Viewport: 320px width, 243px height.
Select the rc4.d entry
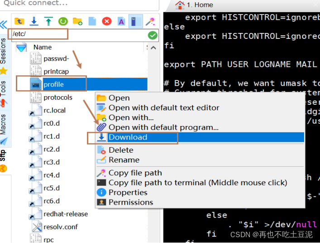[52, 175]
